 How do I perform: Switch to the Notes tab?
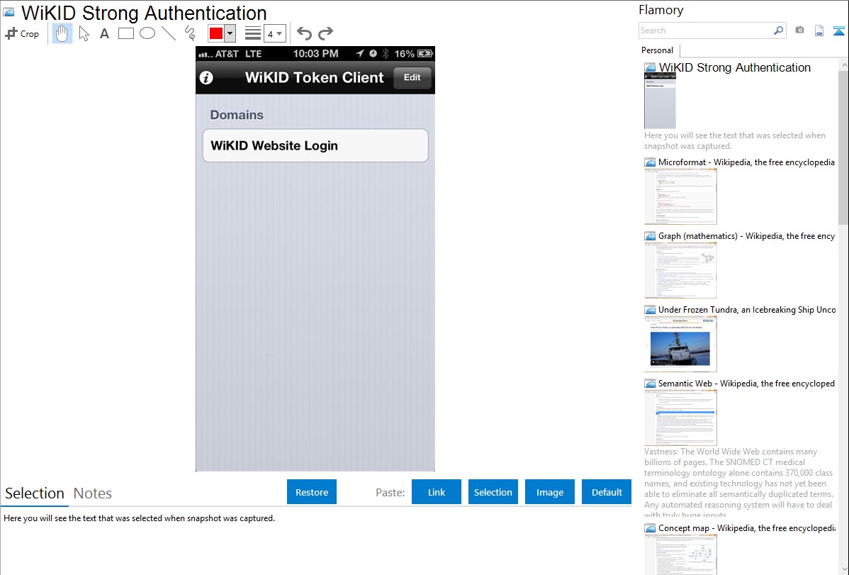(x=93, y=493)
